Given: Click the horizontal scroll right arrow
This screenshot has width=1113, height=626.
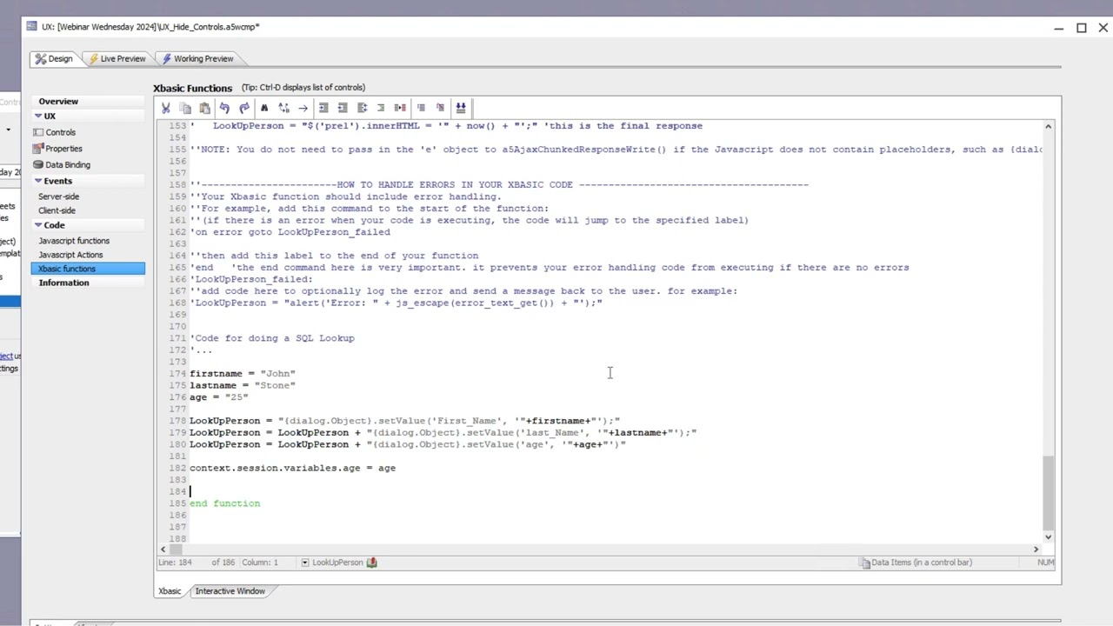Looking at the screenshot, I should [x=1036, y=549].
